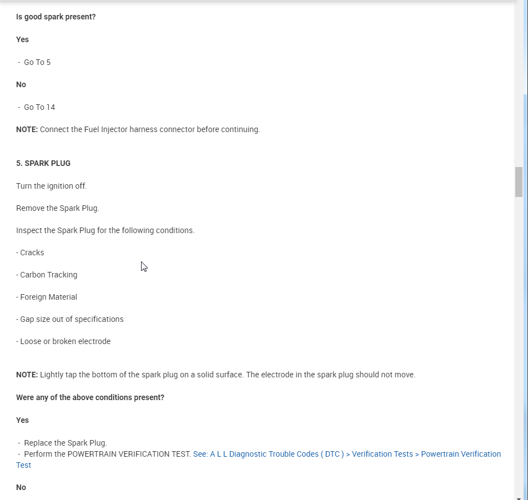Click the 'Inspect the Spark Plug' instruction
This screenshot has width=528, height=500.
pos(105,230)
